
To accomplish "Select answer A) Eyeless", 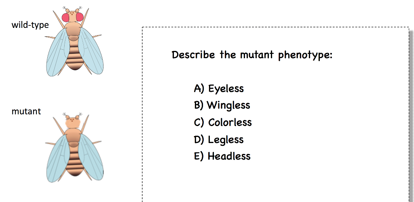I will (x=219, y=88).
